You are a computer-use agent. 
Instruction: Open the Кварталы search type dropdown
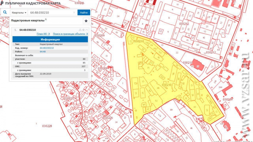tap(19, 13)
